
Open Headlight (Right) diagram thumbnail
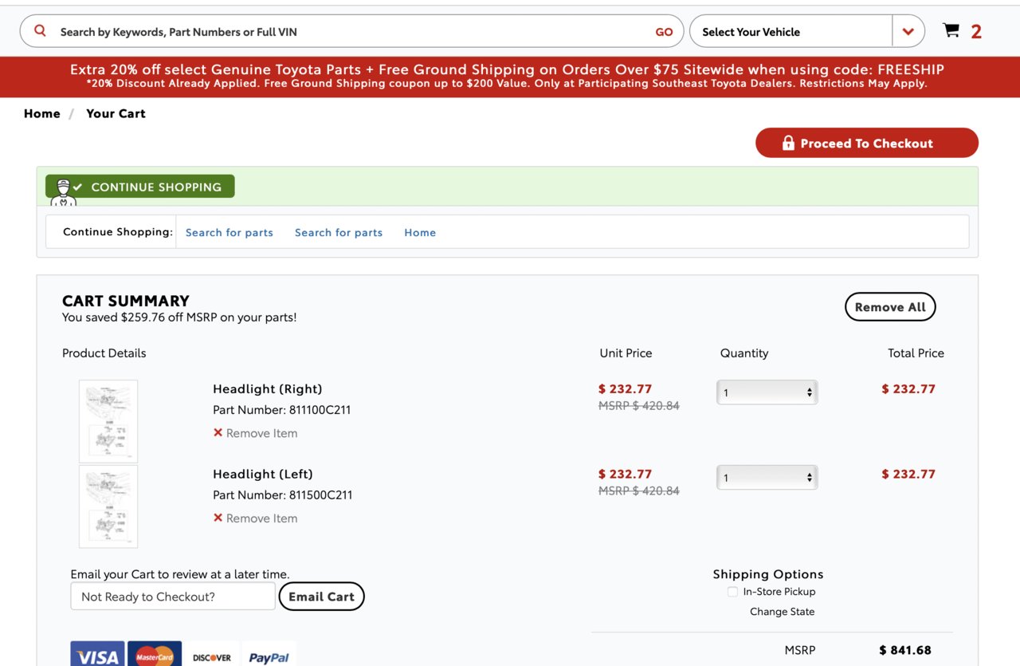(108, 421)
